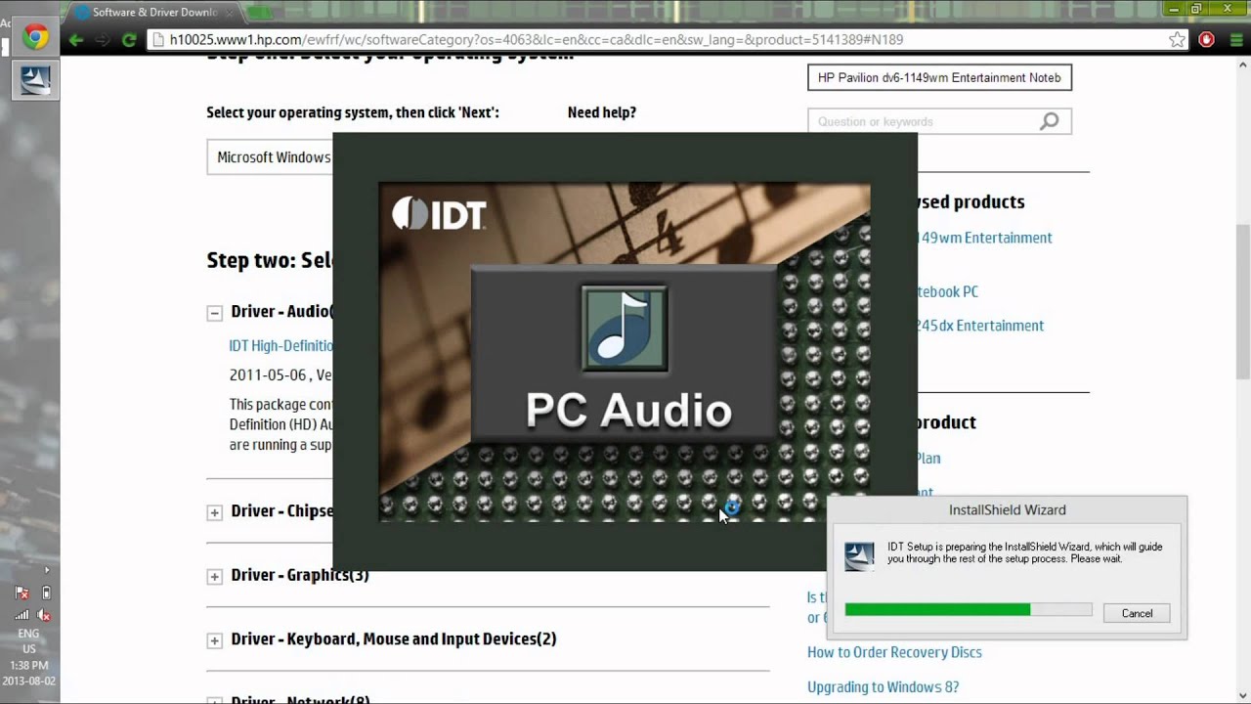
Task: Show hidden system tray icons
Action: coord(46,569)
